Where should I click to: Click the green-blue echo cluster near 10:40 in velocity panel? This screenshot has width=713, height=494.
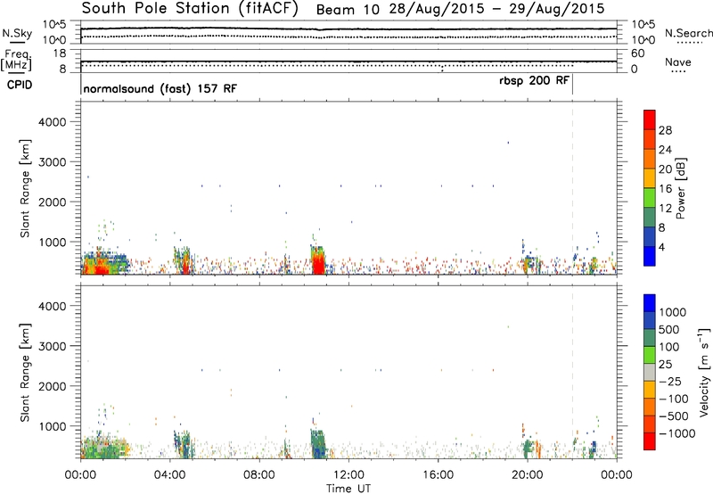pyautogui.click(x=319, y=443)
